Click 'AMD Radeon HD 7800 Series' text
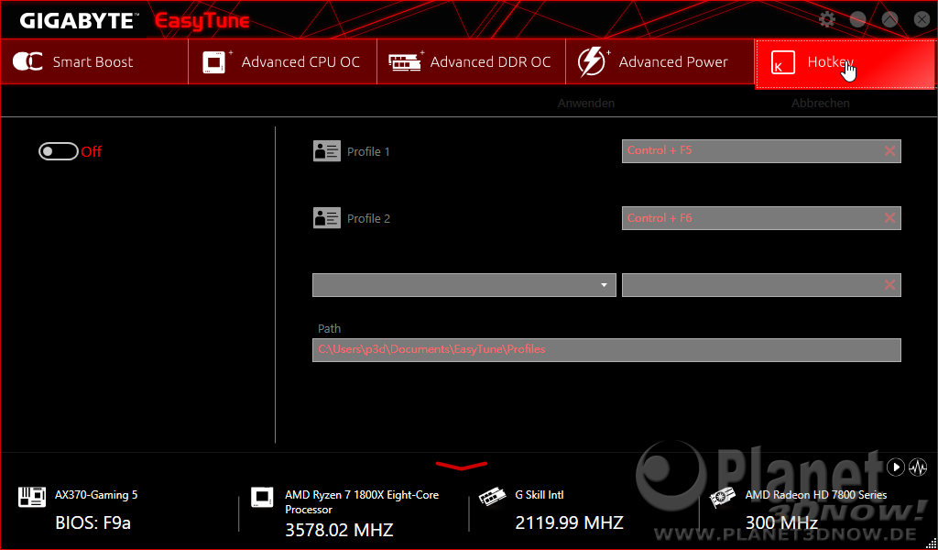 tap(816, 495)
